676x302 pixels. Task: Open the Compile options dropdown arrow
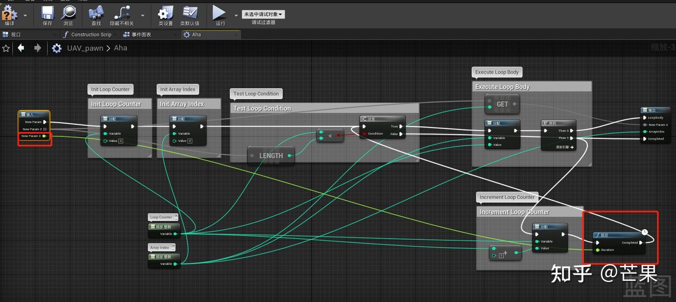coord(25,15)
